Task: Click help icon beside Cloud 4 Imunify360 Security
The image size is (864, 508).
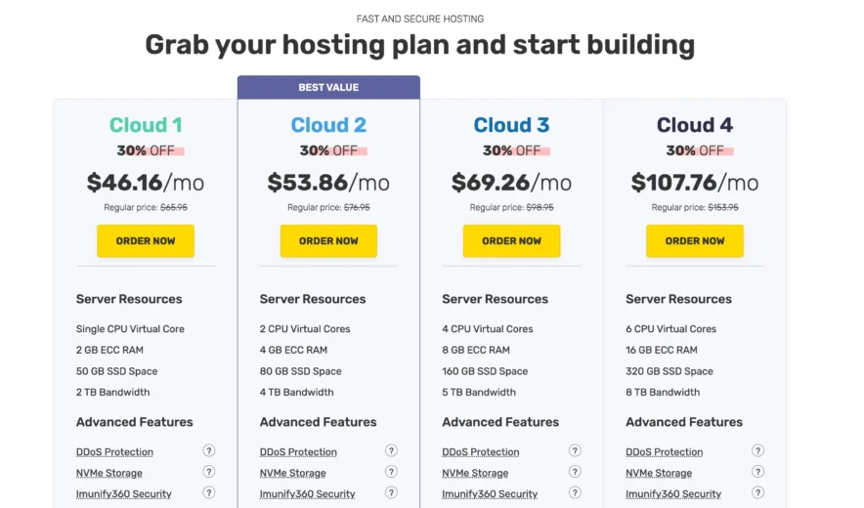Action: [x=757, y=493]
